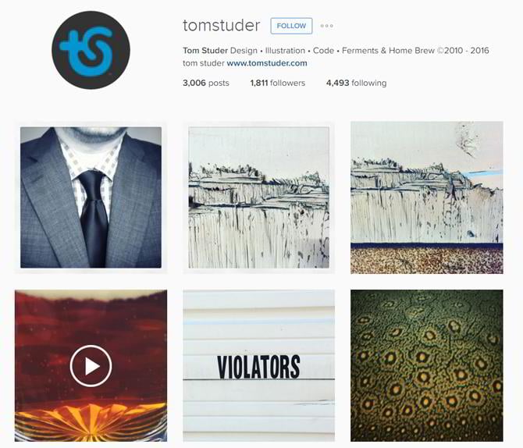Click the 'tom studer' text before the link
The height and width of the screenshot is (448, 523).
coord(204,63)
